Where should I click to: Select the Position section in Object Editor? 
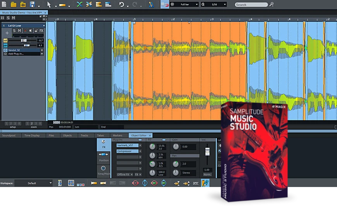click(104, 157)
